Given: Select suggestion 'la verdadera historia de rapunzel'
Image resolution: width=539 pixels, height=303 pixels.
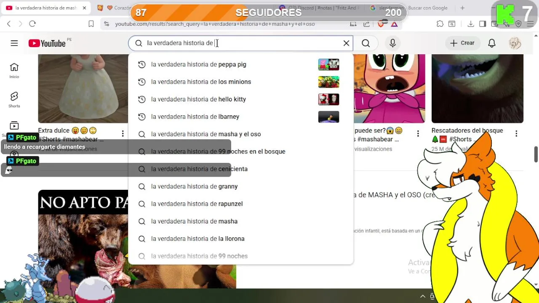Looking at the screenshot, I should point(240,204).
